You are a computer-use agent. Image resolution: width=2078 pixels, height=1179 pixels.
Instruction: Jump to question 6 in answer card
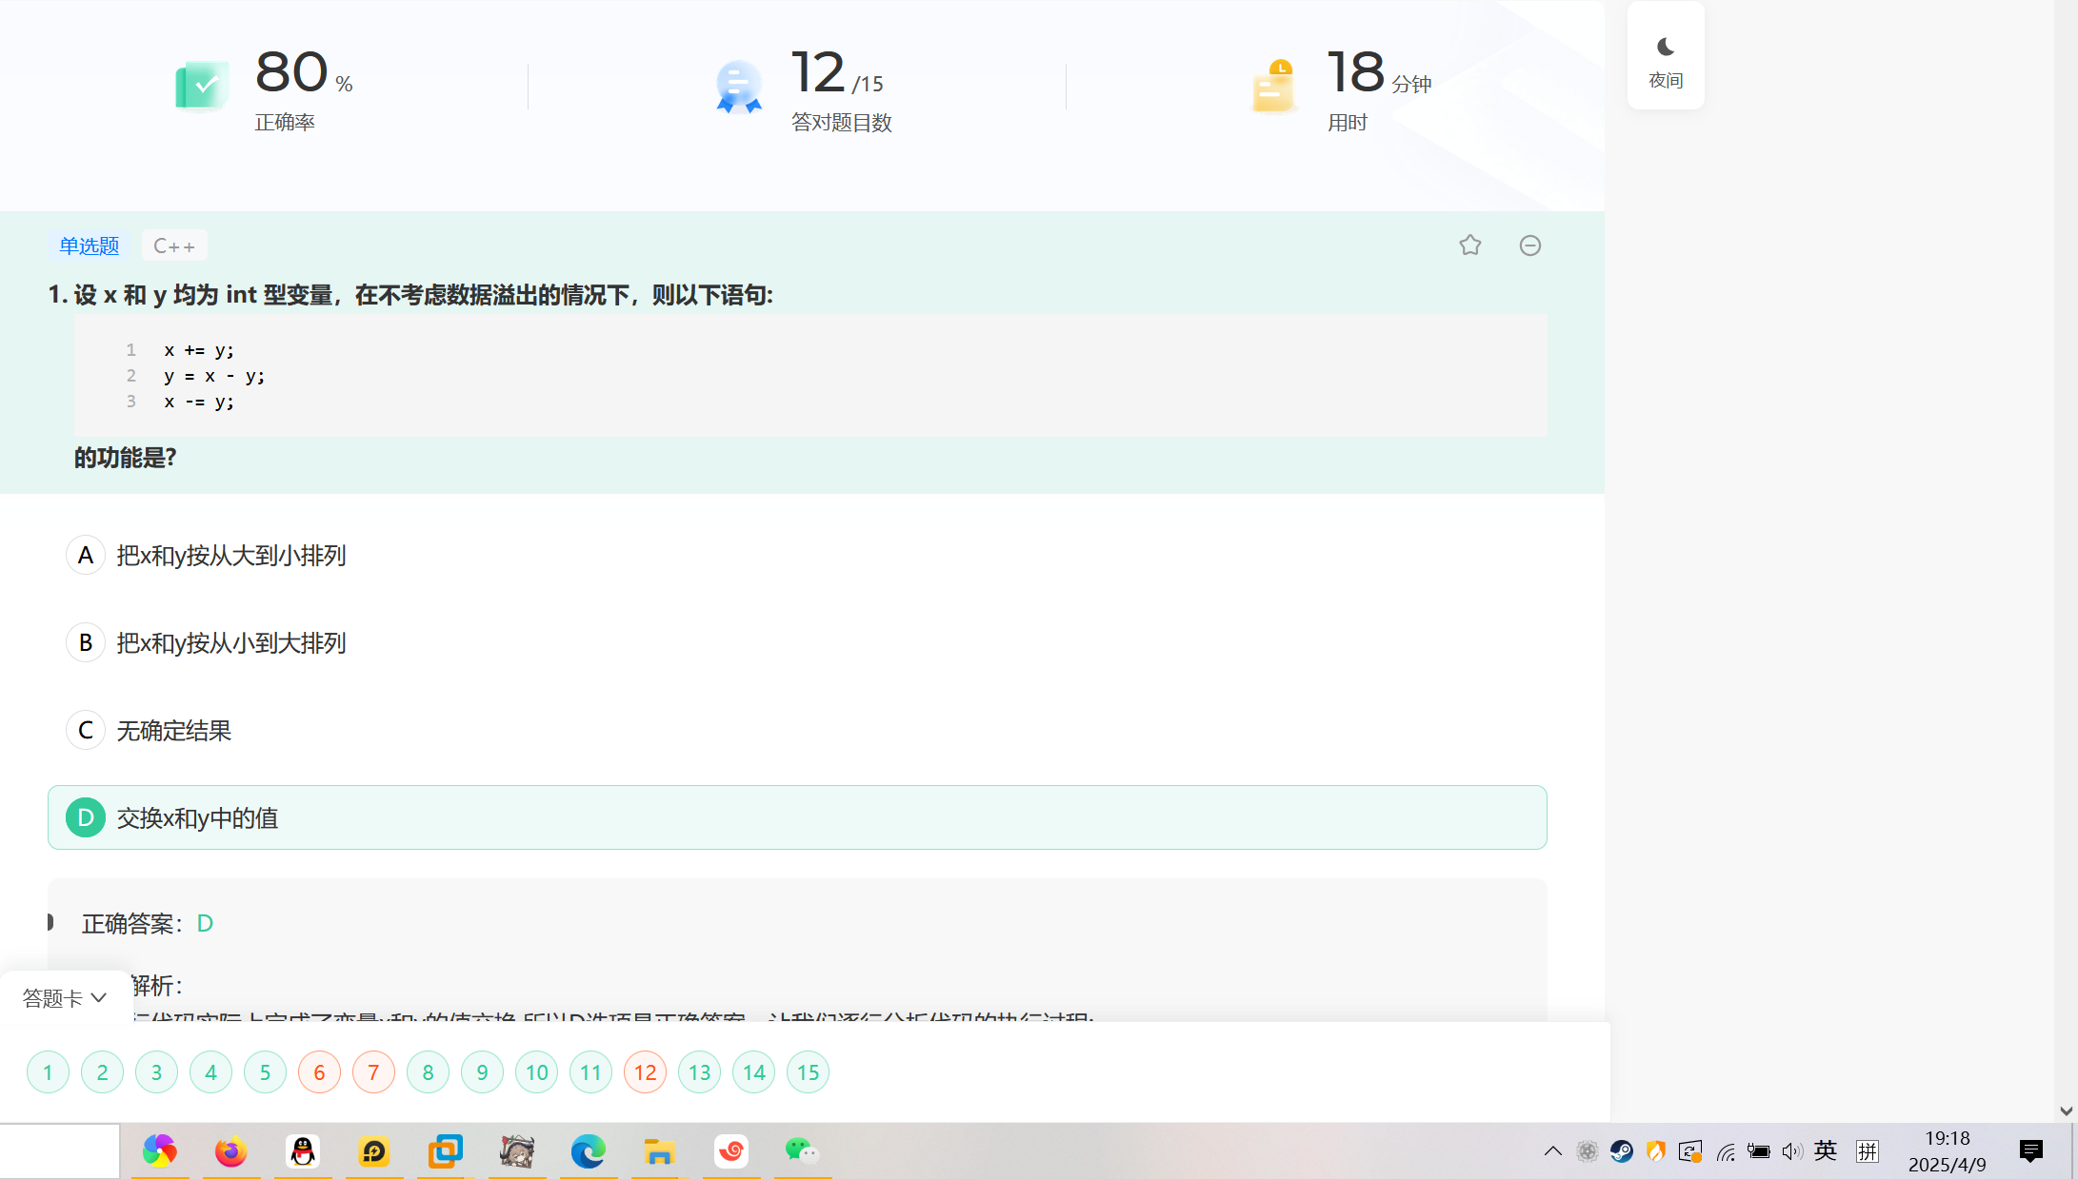click(319, 1072)
